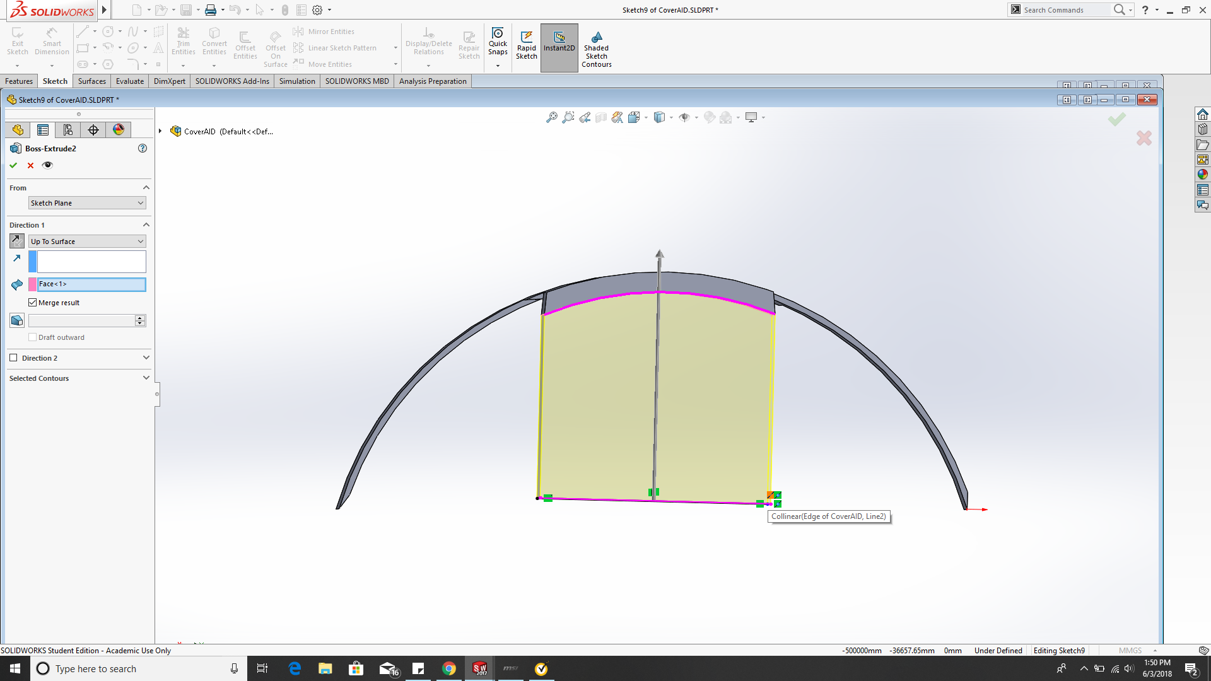This screenshot has height=681, width=1211.
Task: Switch to SOLIDWORKS Add-Ins tab
Action: 232,81
